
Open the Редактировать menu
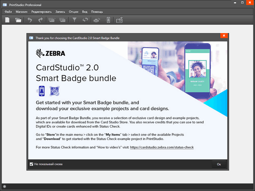coord(42,12)
